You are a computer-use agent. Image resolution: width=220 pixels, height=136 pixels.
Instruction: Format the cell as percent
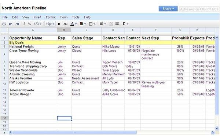pos(29,24)
